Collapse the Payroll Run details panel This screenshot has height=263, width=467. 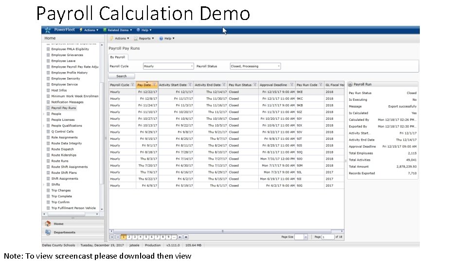point(350,84)
